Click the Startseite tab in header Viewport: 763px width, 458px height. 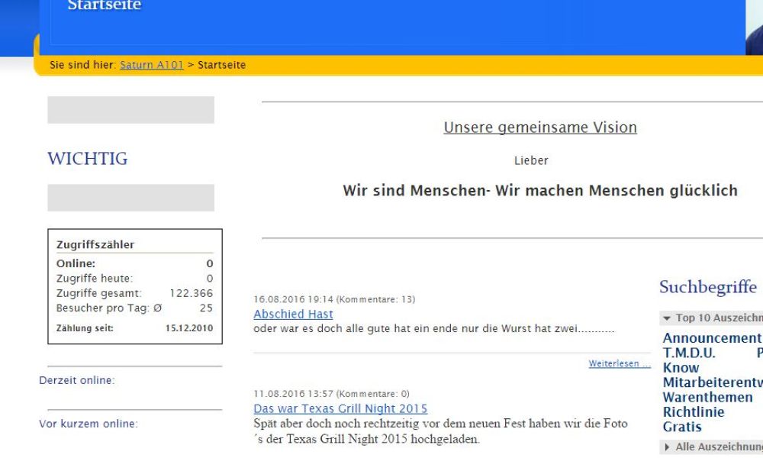click(x=104, y=6)
